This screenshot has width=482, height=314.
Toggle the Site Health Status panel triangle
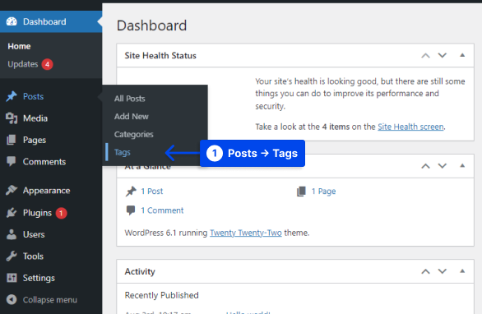pos(462,55)
